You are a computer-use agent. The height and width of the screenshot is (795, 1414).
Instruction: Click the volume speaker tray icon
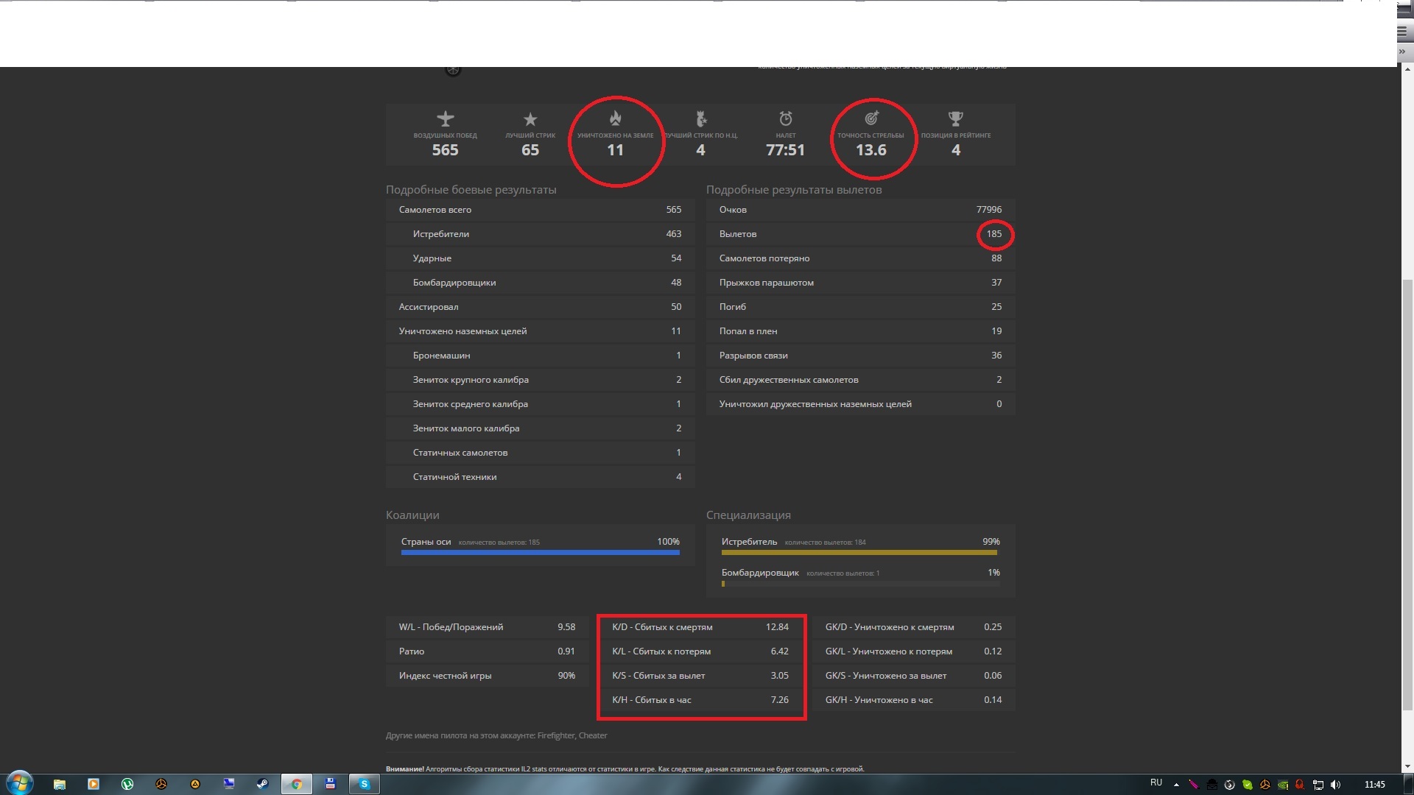coord(1335,785)
